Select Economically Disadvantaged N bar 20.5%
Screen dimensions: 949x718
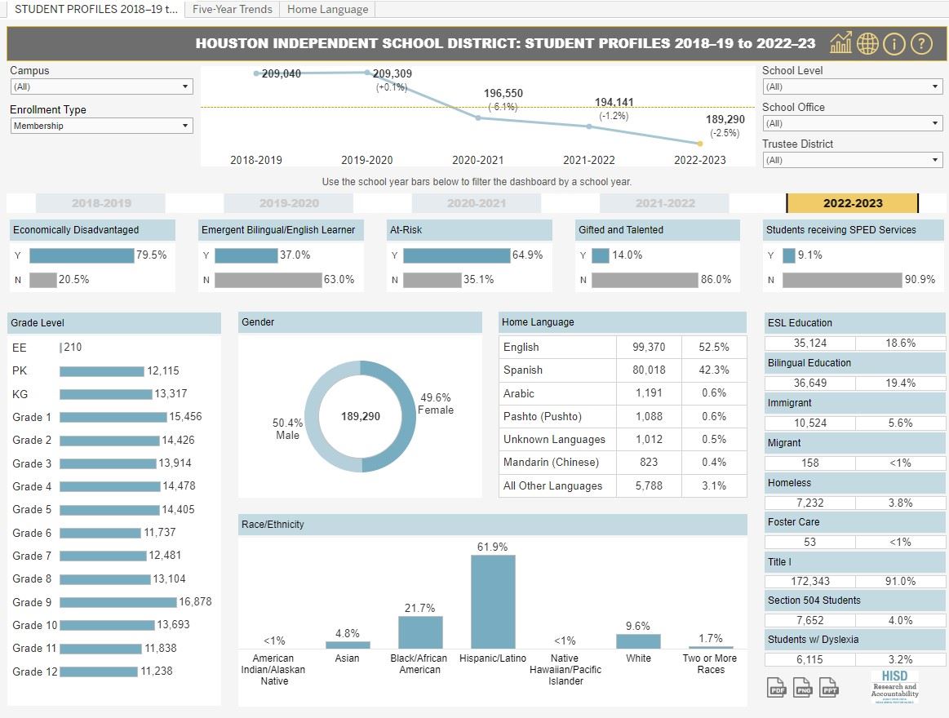(43, 280)
